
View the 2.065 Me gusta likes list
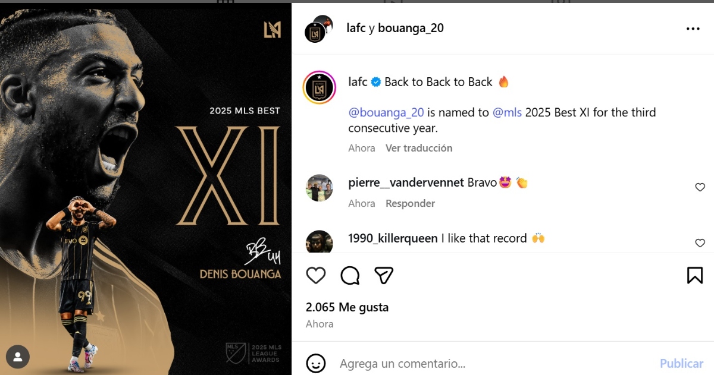click(347, 307)
